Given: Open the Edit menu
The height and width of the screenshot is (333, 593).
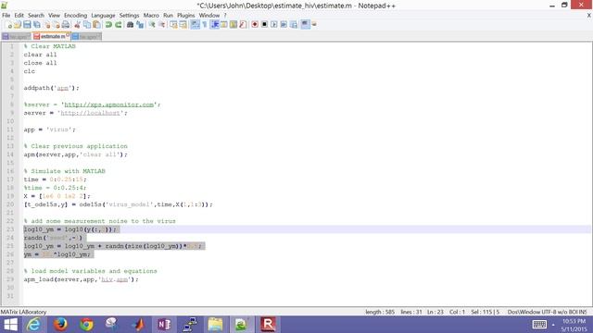Looking at the screenshot, I should (x=19, y=16).
